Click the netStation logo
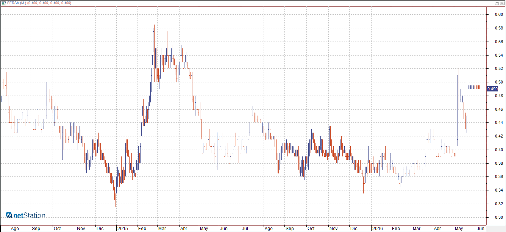Viewport: 506px width, 232px height. point(26,215)
